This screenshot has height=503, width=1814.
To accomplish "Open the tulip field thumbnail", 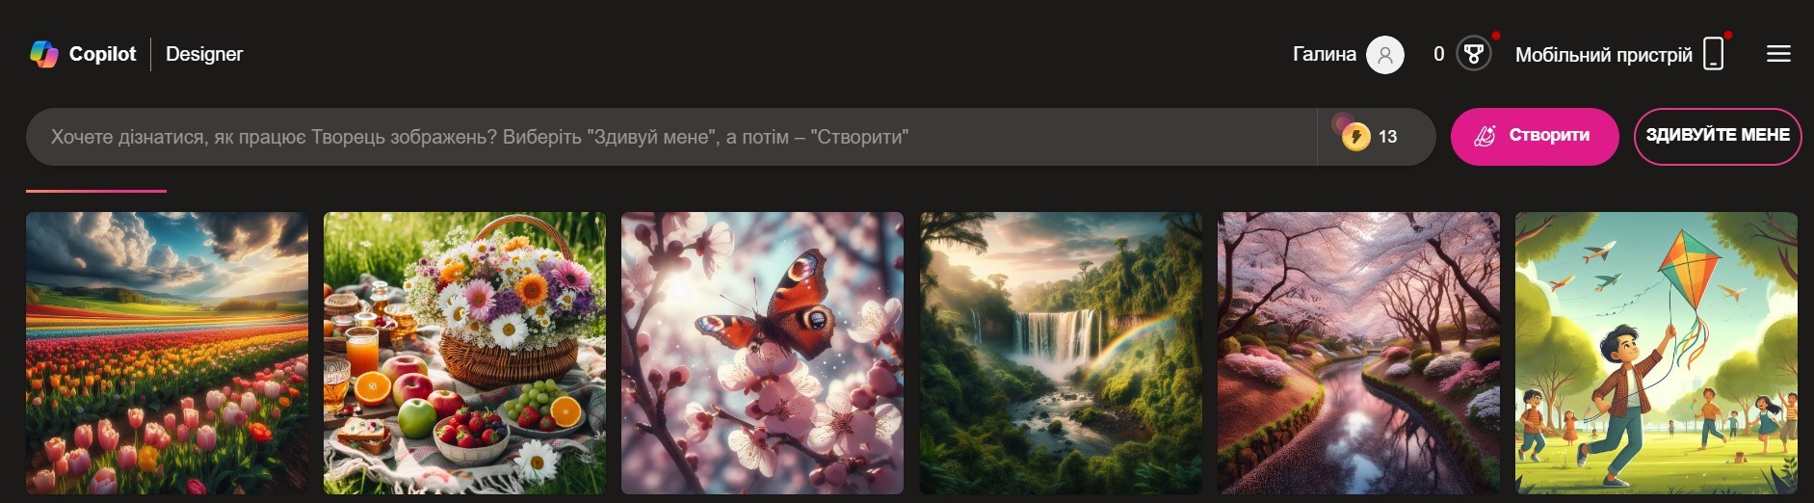I will point(167,353).
